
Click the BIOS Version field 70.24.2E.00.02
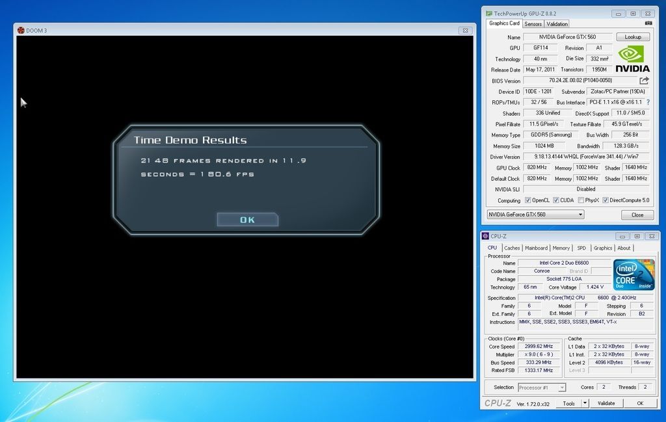point(580,80)
